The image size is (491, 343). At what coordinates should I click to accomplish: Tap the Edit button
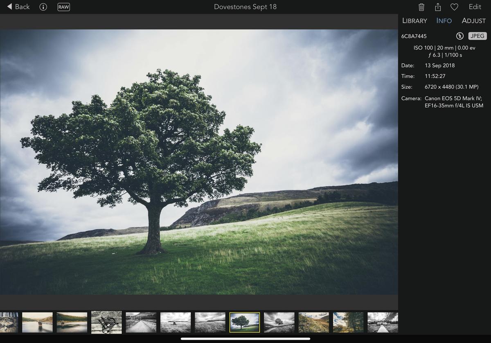pos(475,7)
